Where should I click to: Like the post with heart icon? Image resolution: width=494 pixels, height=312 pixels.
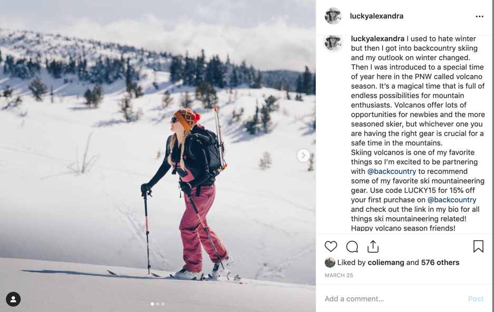click(x=331, y=246)
